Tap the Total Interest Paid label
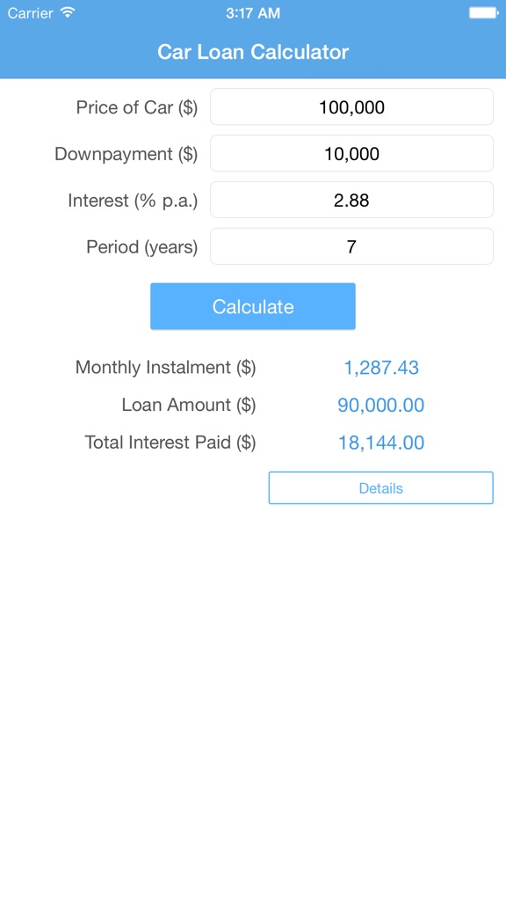 click(x=170, y=443)
